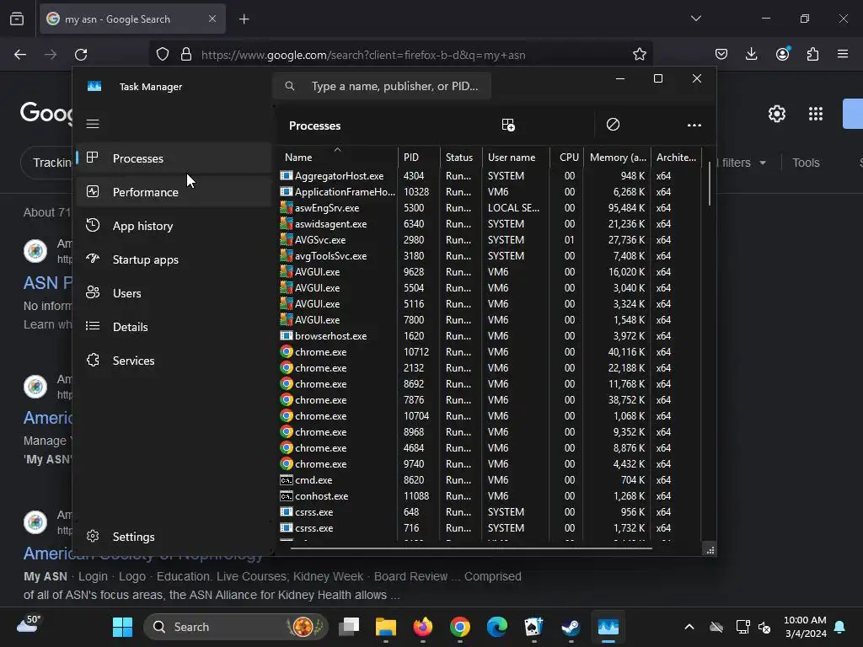
Task: Expand the Google filters dropdown arrow
Action: tap(762, 163)
